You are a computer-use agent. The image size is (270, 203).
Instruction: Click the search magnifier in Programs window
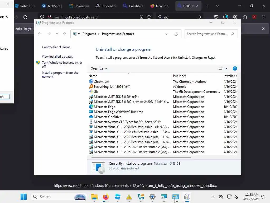pyautogui.click(x=232, y=34)
